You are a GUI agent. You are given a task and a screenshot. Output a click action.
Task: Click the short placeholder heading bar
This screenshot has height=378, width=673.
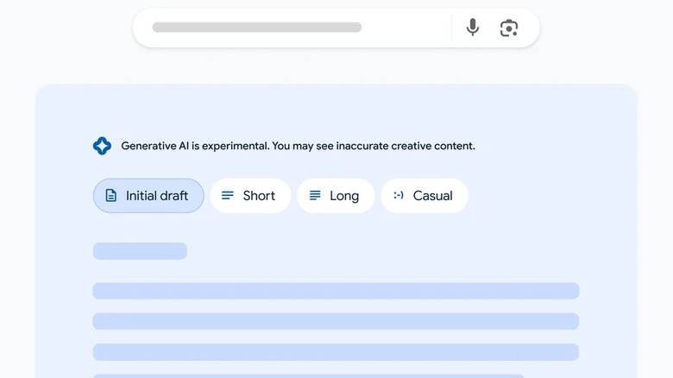pos(140,251)
